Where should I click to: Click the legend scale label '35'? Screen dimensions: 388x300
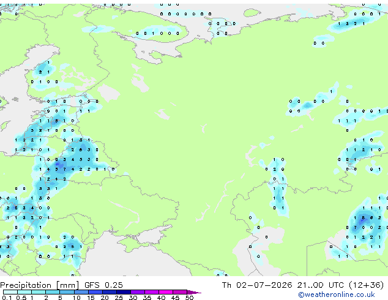pos(147,298)
